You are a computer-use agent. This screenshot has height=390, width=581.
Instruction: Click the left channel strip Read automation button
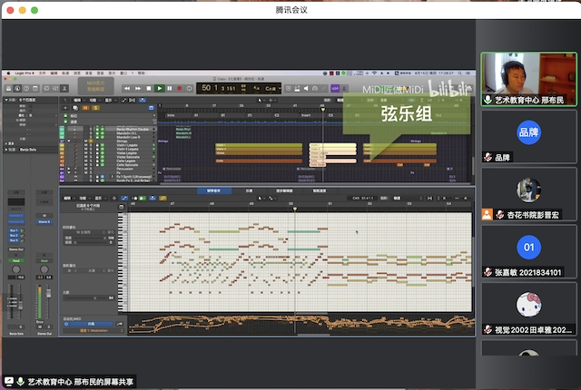pos(16,261)
